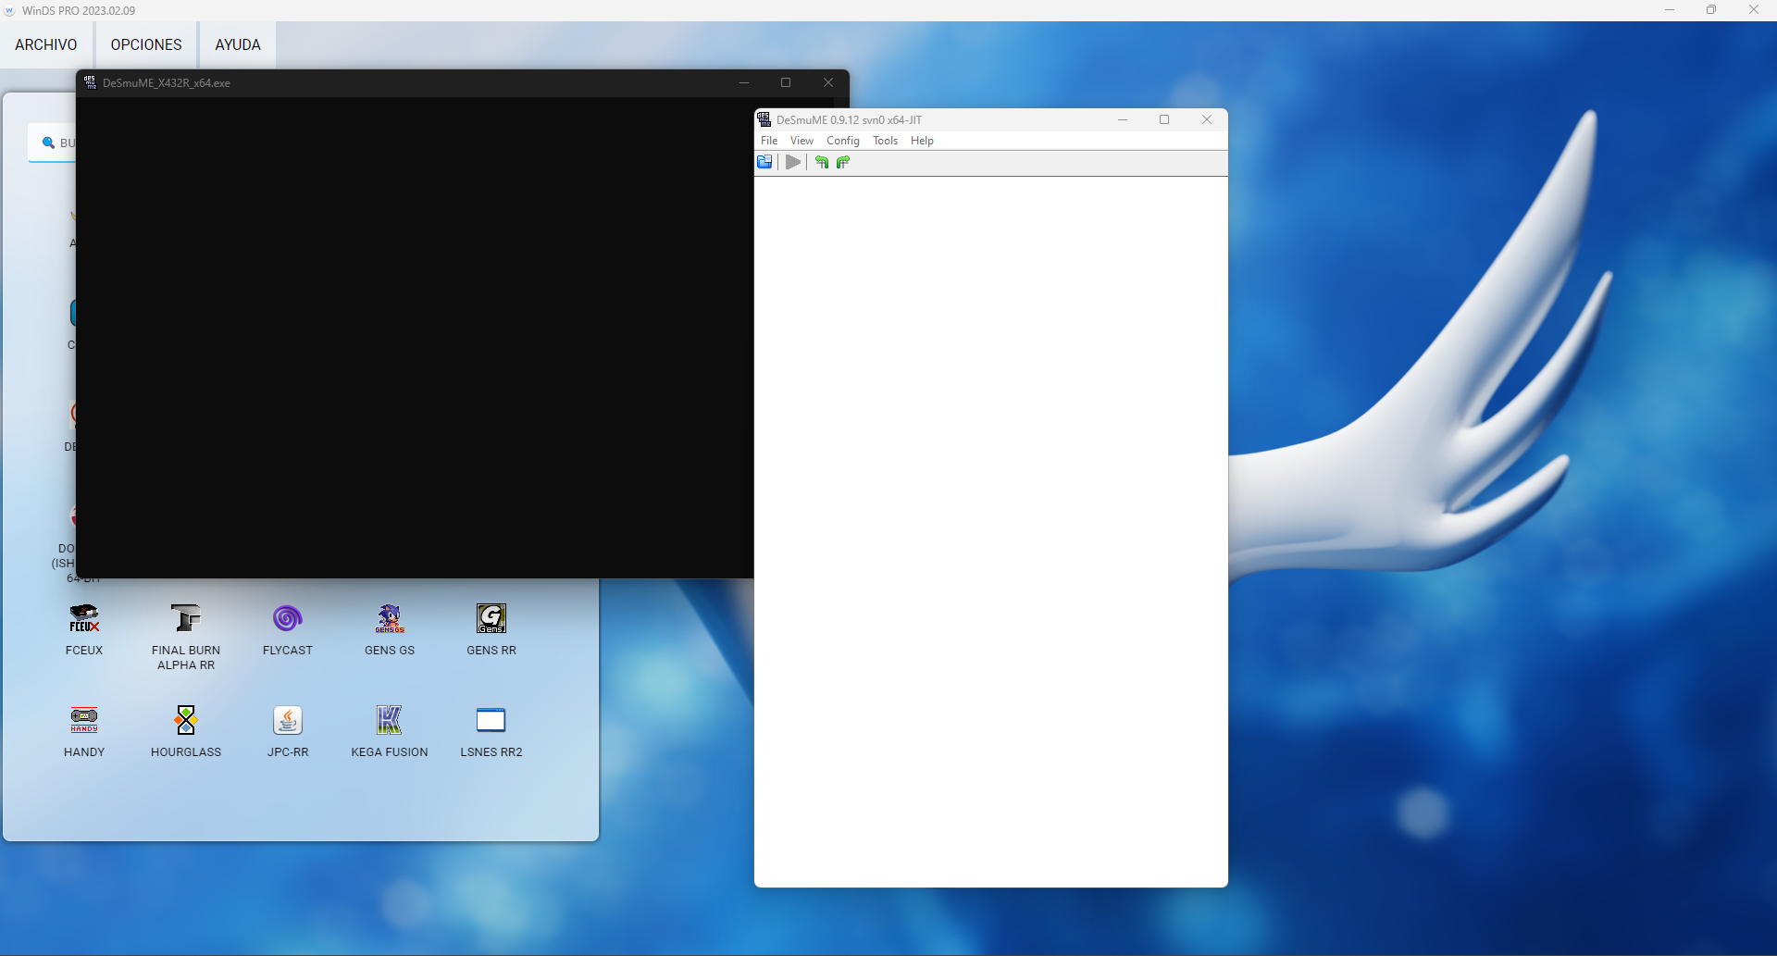
Task: Click the search magnifier in WinDS PRO
Action: [48, 143]
